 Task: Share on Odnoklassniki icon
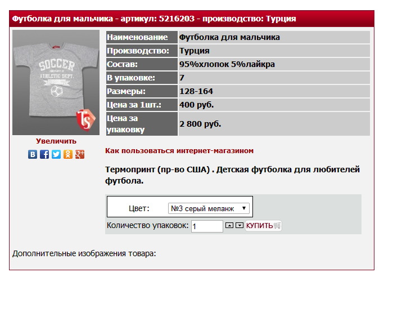pyautogui.click(x=68, y=154)
